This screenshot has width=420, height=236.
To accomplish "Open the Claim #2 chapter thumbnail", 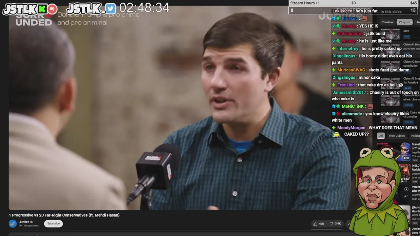I will [390, 66].
